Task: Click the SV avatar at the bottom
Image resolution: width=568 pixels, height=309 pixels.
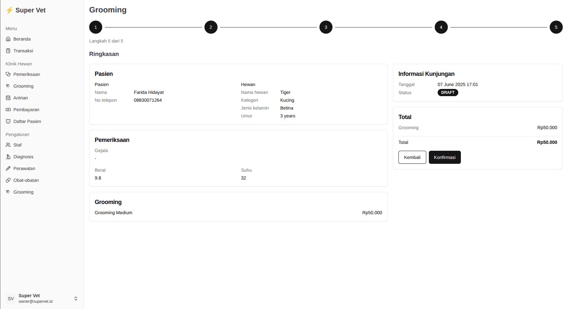Action: 10,298
